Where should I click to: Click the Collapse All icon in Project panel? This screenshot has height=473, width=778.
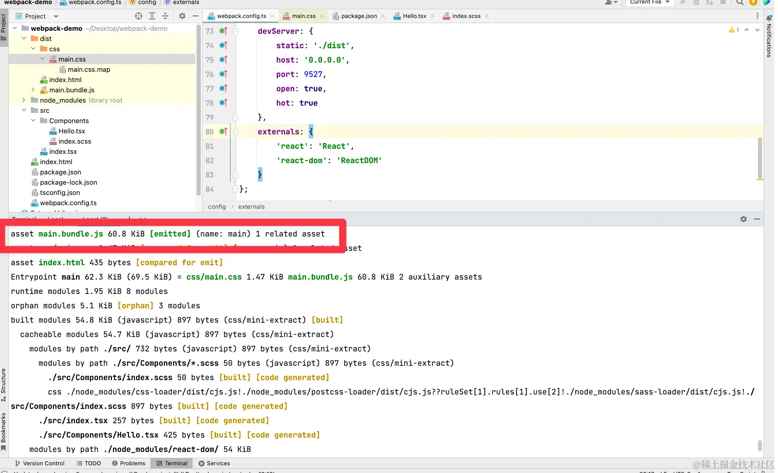pyautogui.click(x=165, y=16)
